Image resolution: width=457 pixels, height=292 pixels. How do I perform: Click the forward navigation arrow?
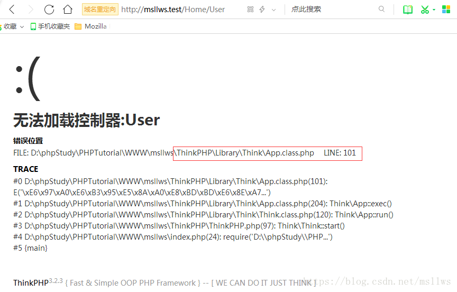pos(31,10)
